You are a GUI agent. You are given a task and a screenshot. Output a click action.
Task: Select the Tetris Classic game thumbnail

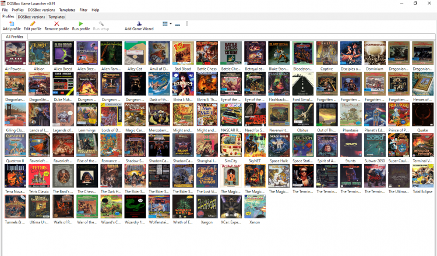pos(39,176)
